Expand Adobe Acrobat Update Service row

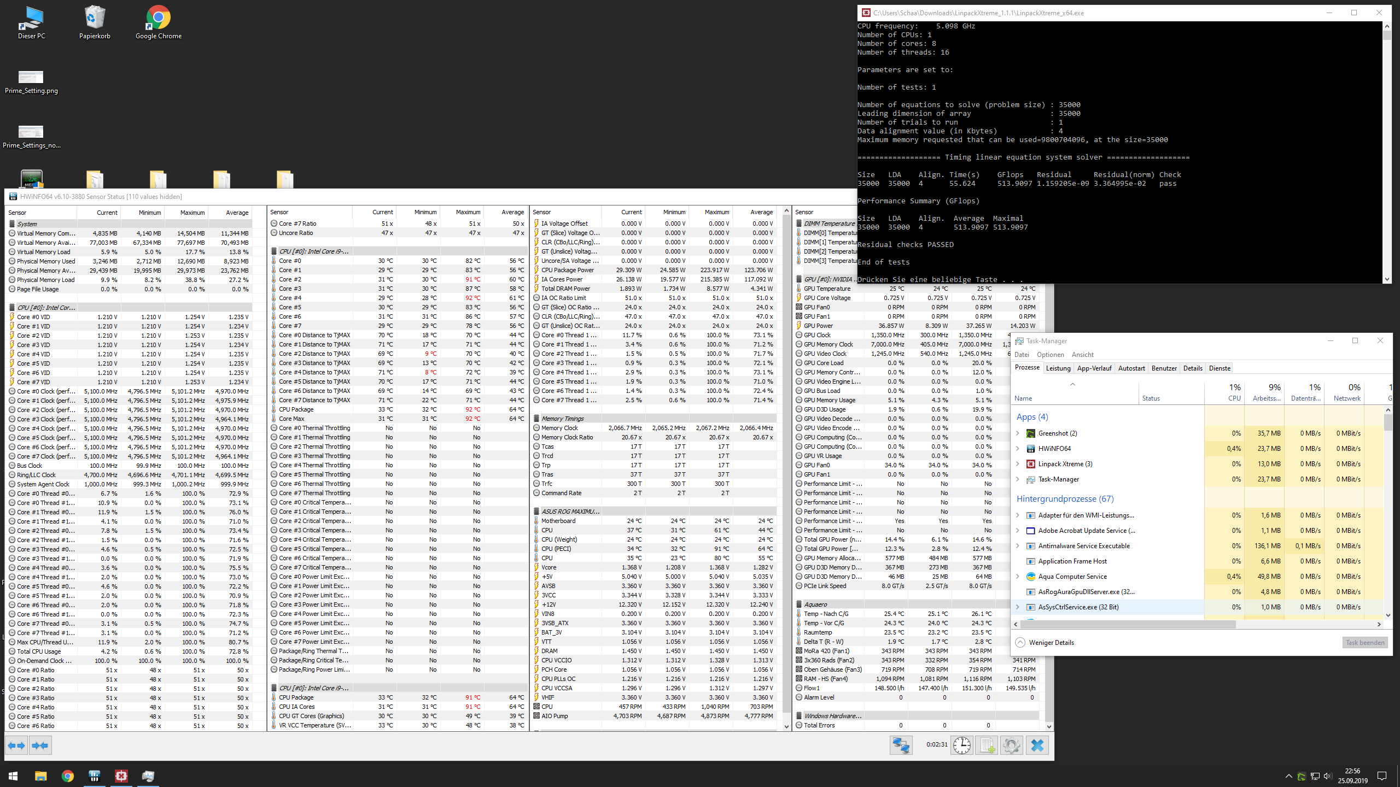[x=1018, y=531]
